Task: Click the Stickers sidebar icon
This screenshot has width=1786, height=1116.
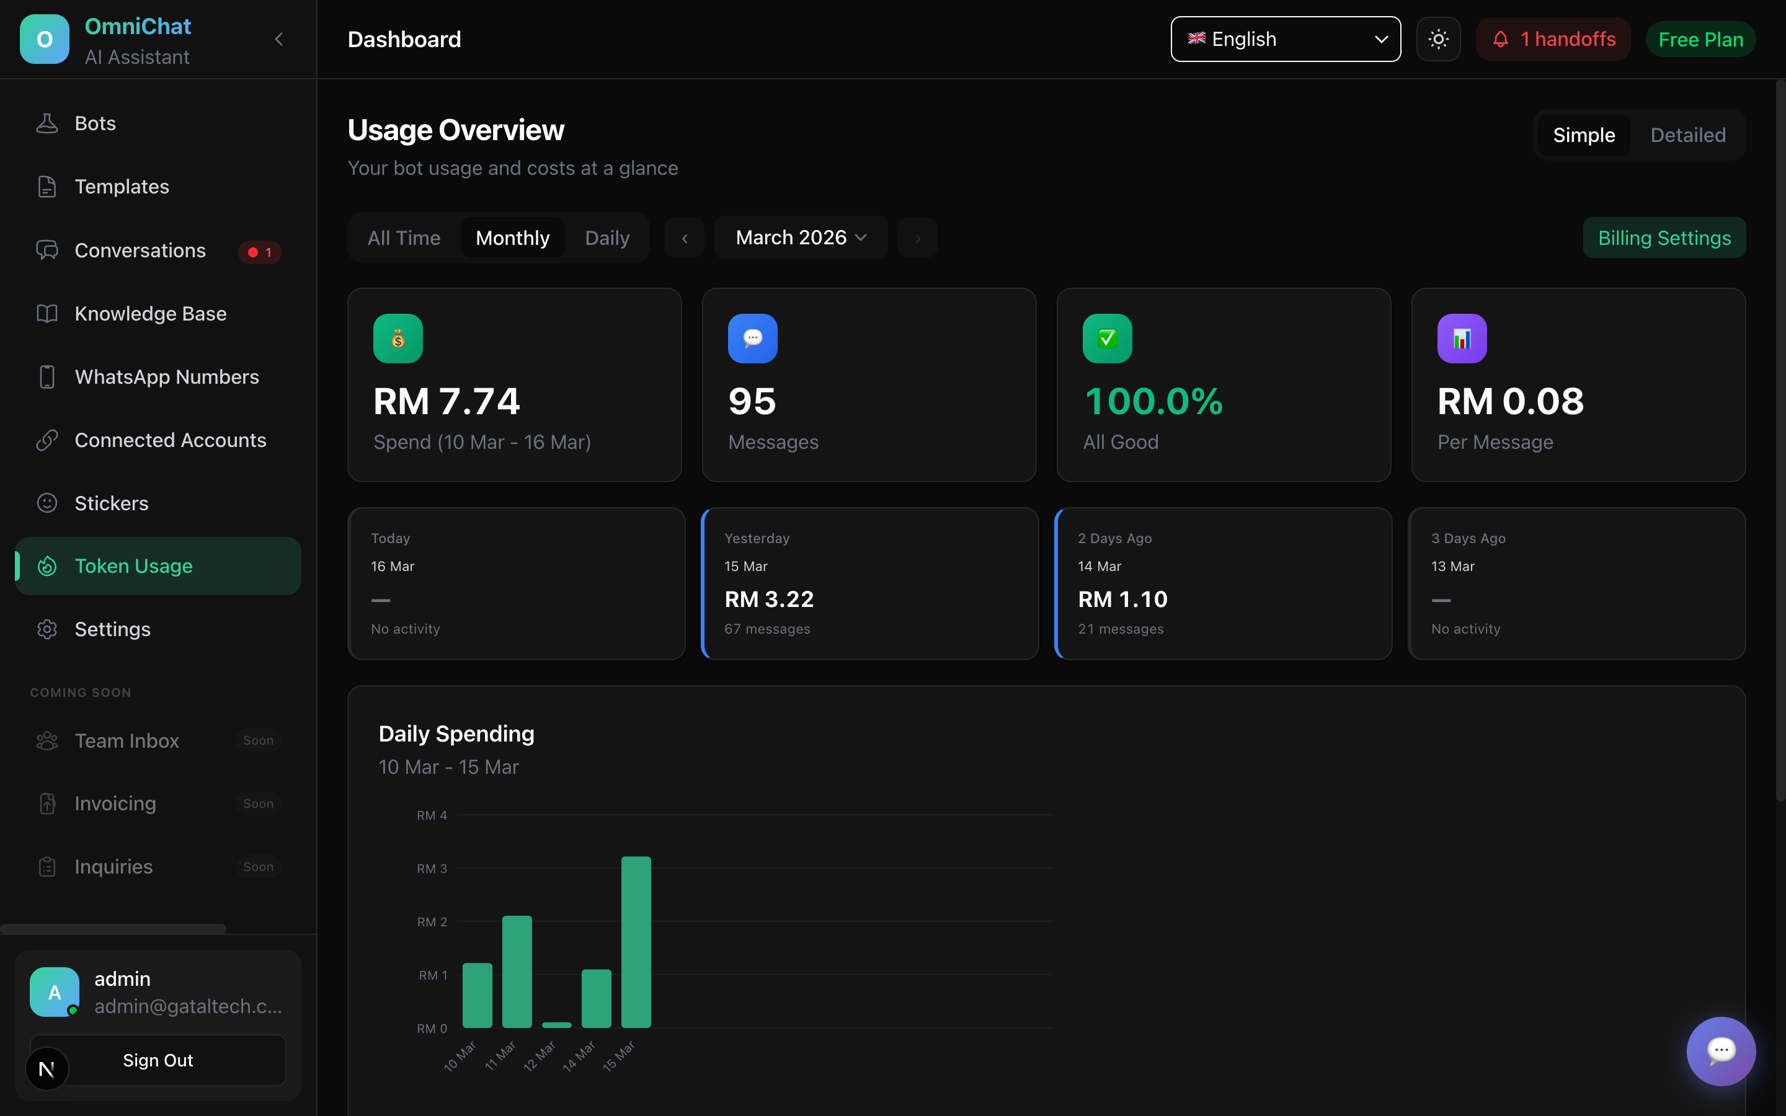Action: point(47,503)
